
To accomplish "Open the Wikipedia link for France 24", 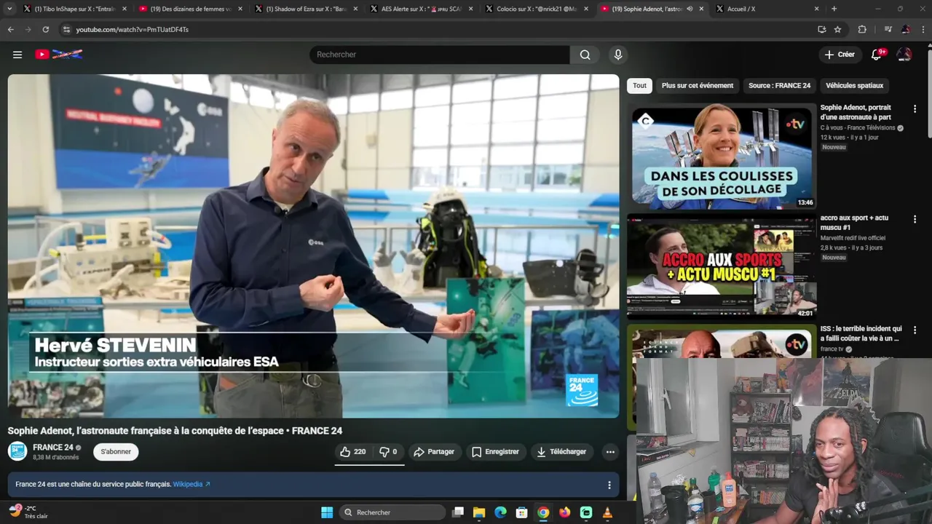I will point(191,485).
